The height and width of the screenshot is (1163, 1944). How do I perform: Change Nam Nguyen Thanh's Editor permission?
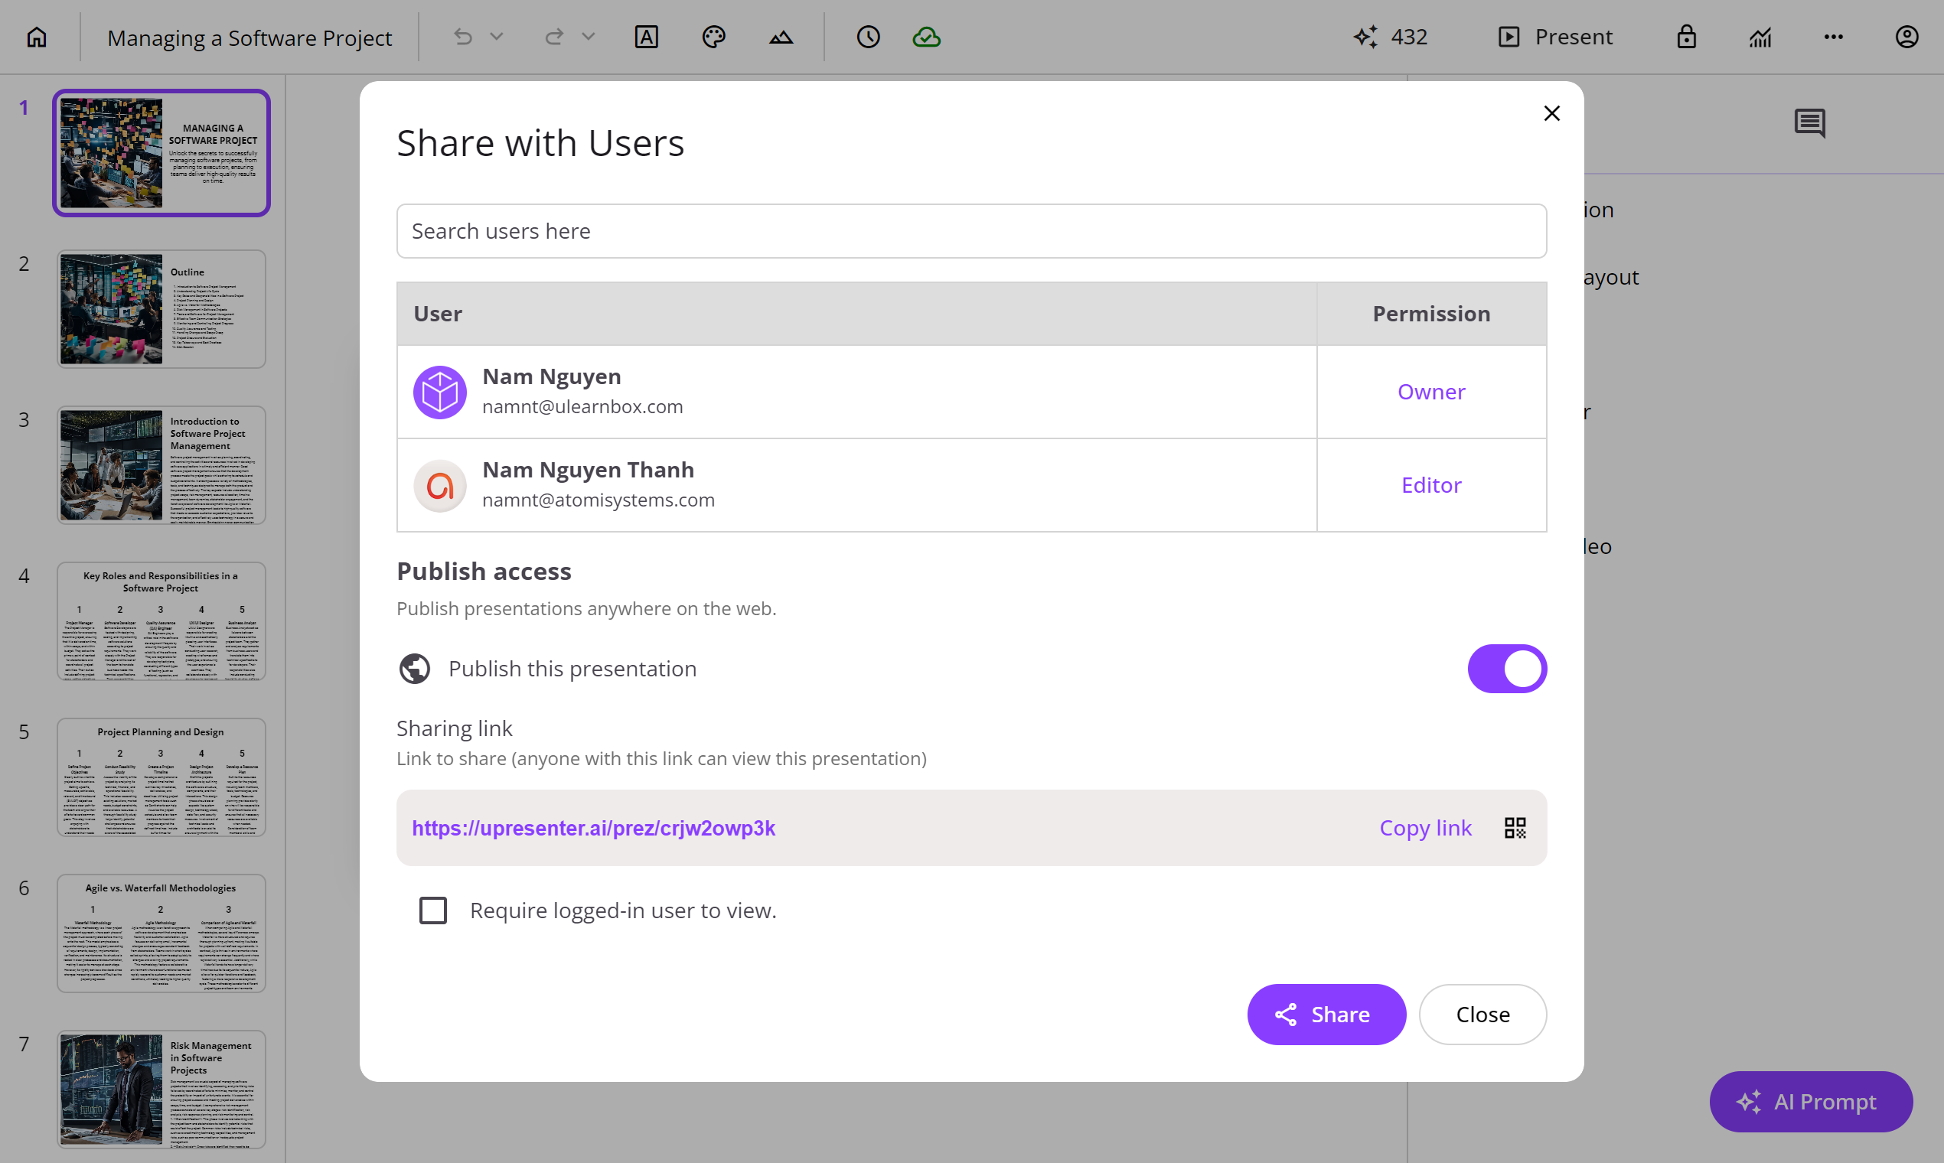coord(1430,484)
